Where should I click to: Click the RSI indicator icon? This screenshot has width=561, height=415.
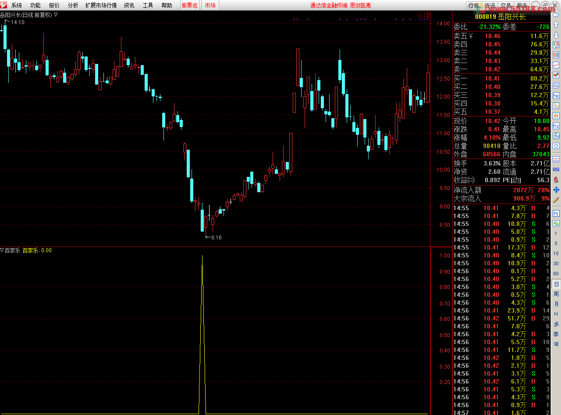(x=556, y=169)
